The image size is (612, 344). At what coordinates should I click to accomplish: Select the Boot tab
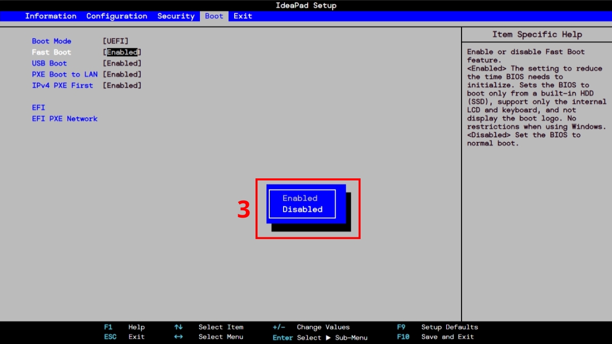214,16
